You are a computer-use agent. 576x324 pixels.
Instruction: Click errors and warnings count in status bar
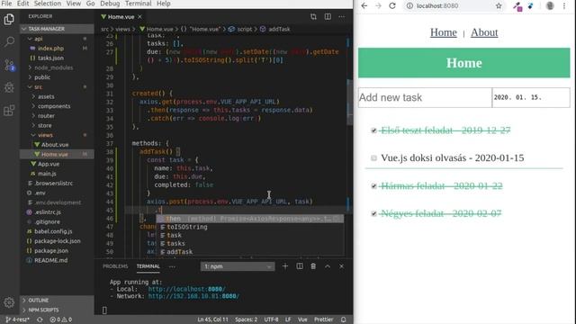pos(61,319)
